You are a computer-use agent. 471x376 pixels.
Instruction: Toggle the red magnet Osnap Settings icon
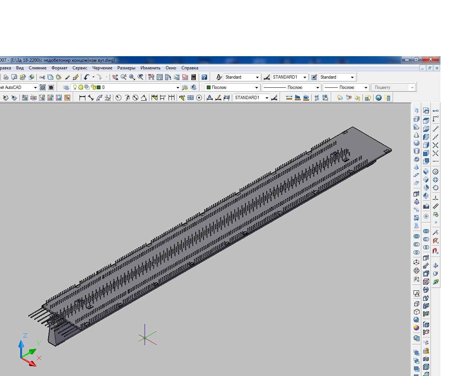[x=436, y=251]
